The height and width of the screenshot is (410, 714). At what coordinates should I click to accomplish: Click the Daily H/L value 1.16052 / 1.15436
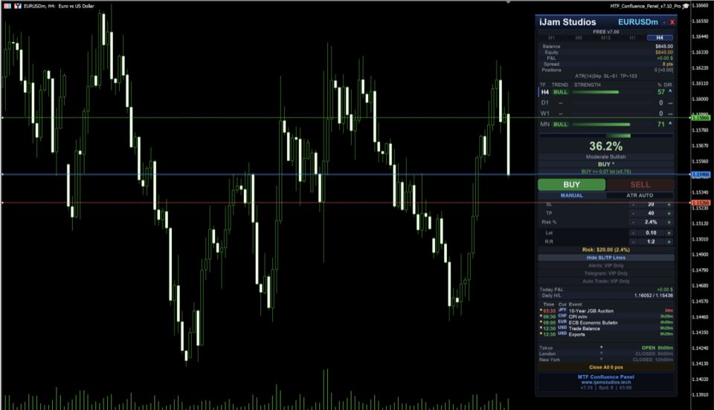[x=654, y=296]
